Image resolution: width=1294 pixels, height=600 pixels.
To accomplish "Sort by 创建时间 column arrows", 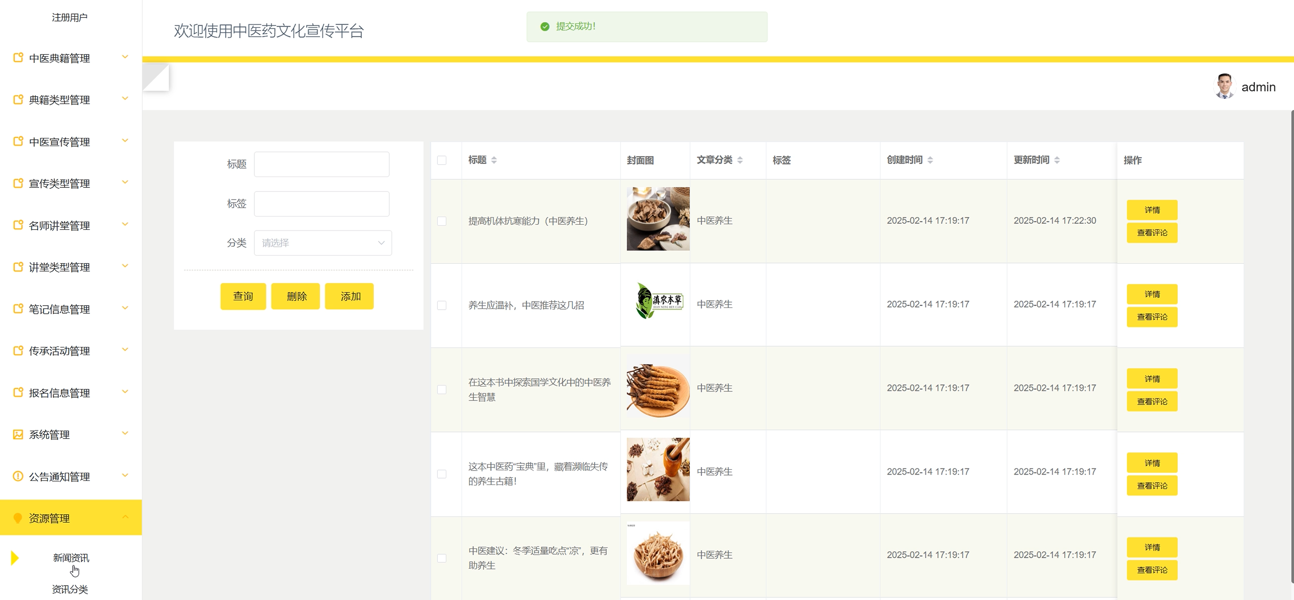I will 930,160.
